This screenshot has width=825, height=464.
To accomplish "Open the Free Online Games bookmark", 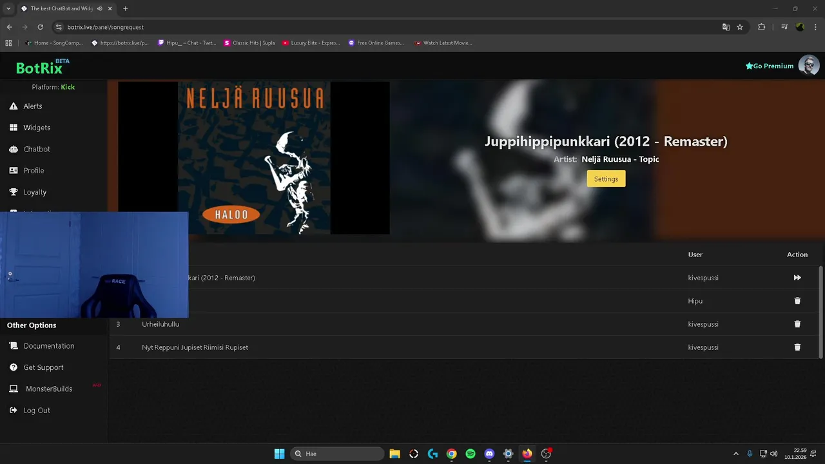I will pyautogui.click(x=376, y=43).
